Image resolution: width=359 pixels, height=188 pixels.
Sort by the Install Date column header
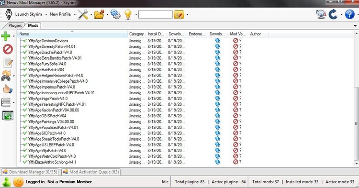tap(156, 34)
